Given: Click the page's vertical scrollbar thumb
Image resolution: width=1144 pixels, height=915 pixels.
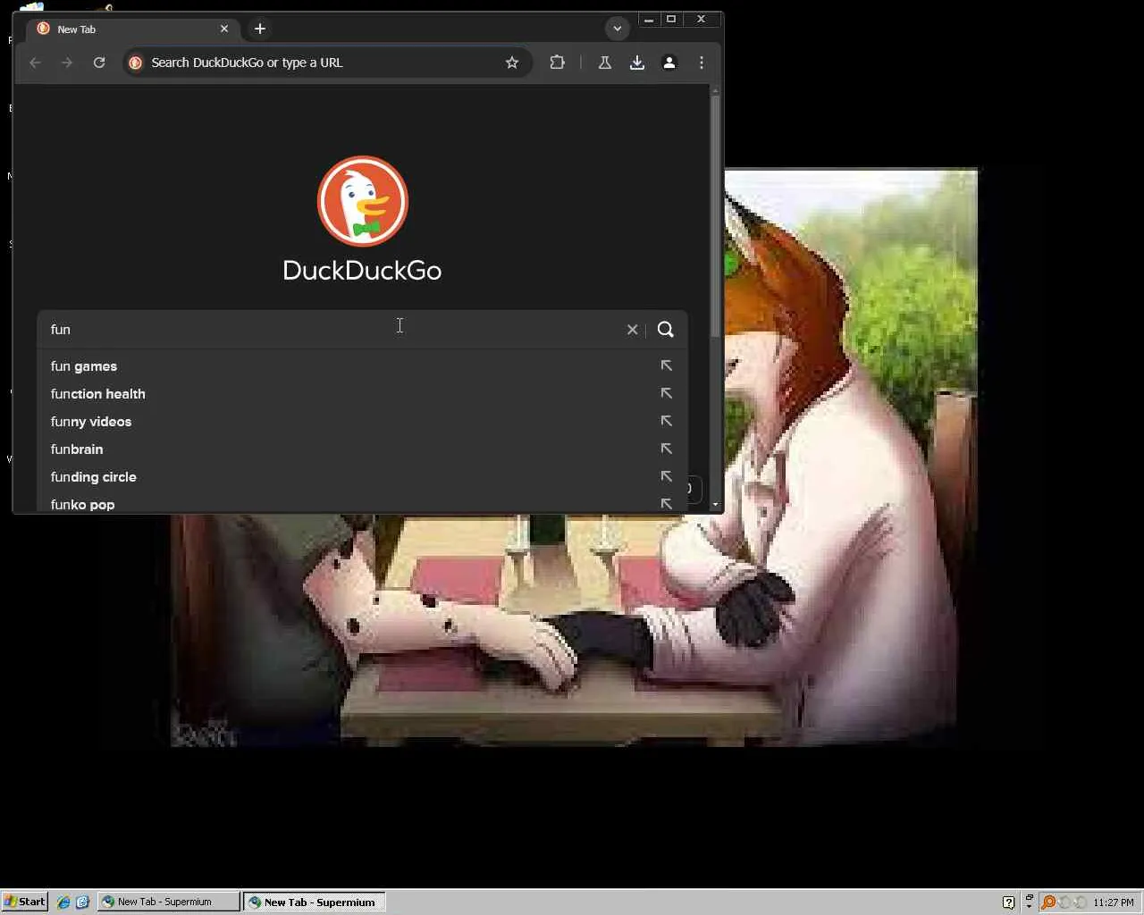Looking at the screenshot, I should click(715, 216).
